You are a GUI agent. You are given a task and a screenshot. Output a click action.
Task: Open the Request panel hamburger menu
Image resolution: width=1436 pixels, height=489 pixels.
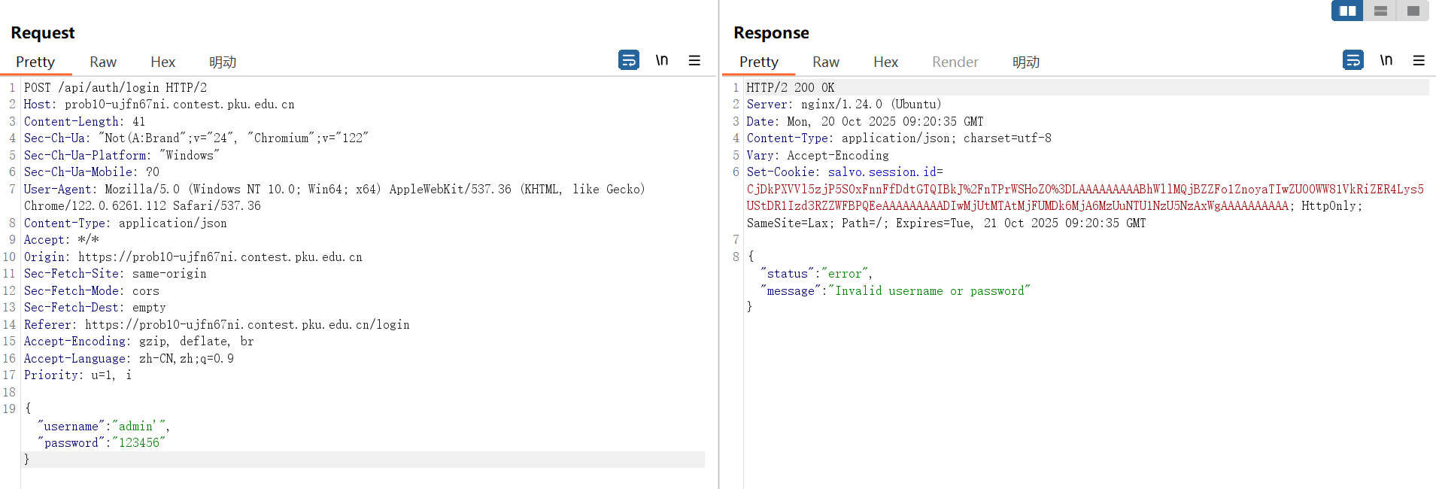click(694, 60)
